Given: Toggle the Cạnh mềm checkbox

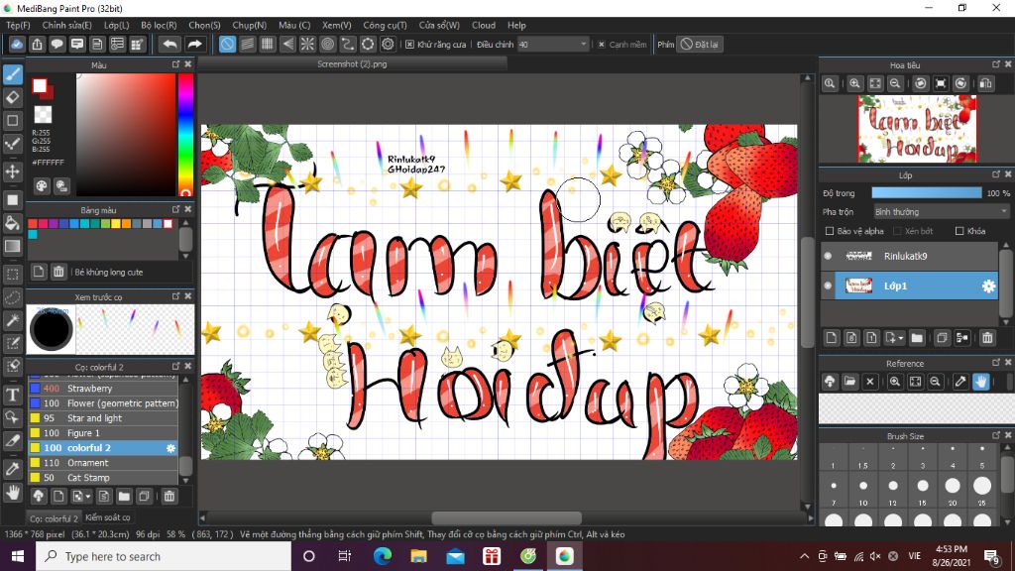Looking at the screenshot, I should click(x=602, y=45).
